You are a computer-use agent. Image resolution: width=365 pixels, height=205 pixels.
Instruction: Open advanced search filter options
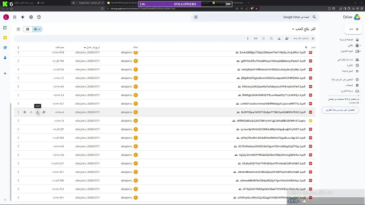[x=196, y=17]
